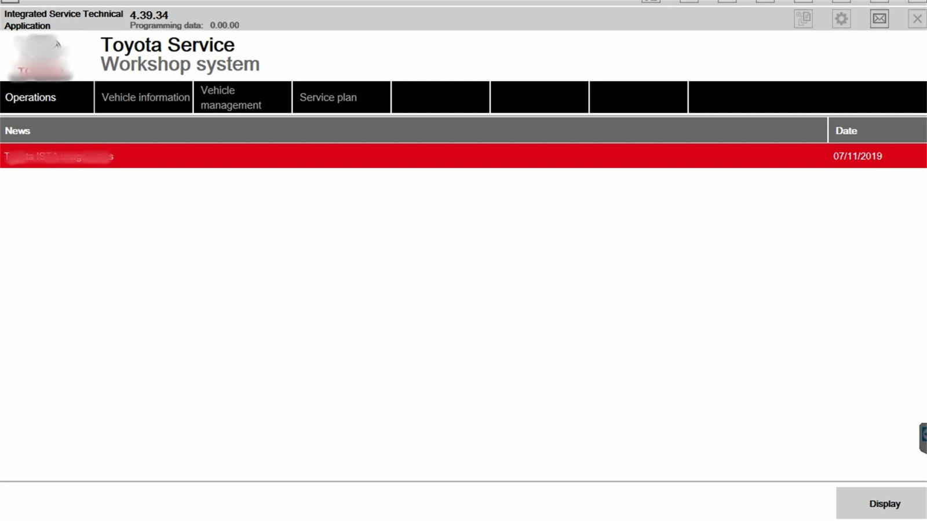Click the blurred brand logo
Screen dimensions: 927x521
click(x=41, y=57)
